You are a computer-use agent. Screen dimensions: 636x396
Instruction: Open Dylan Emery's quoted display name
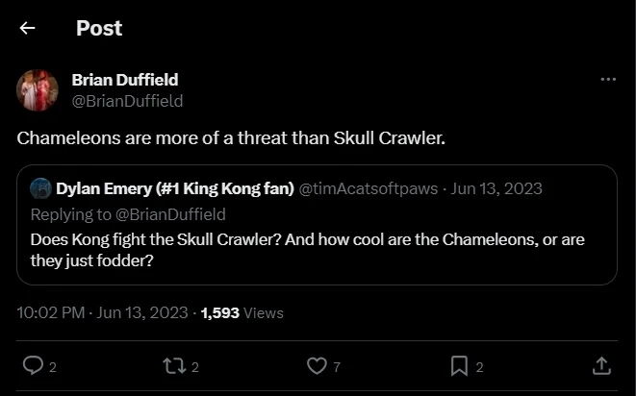(174, 187)
